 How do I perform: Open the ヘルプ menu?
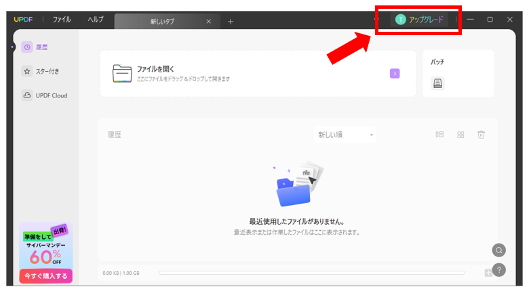[x=96, y=20]
